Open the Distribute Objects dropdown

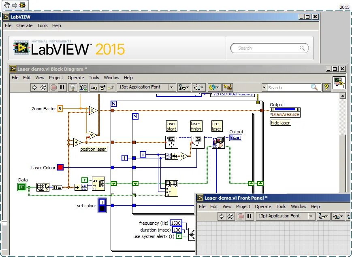[198, 87]
